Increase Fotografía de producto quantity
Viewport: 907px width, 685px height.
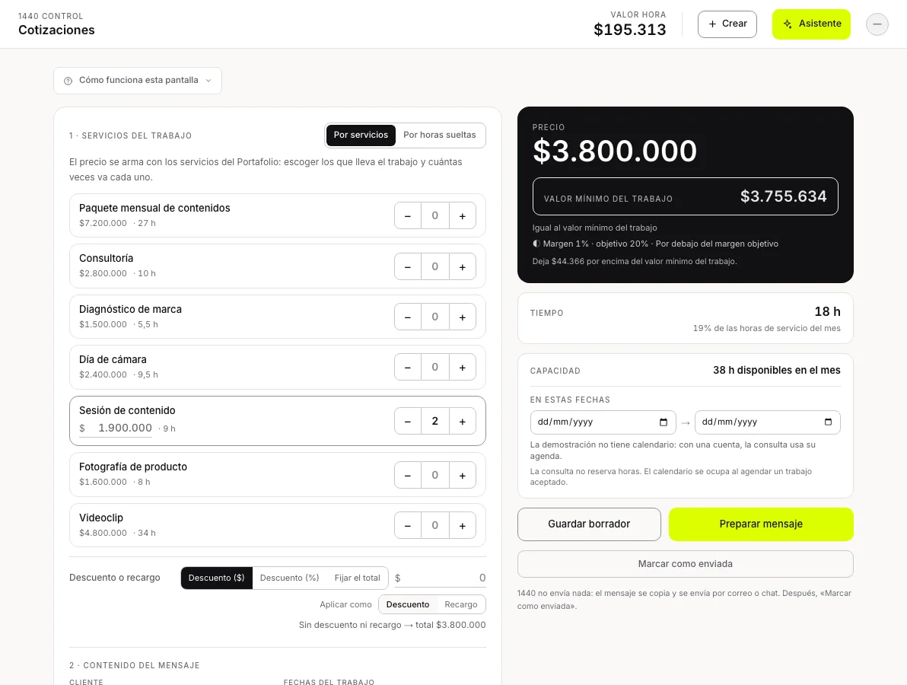click(x=462, y=476)
